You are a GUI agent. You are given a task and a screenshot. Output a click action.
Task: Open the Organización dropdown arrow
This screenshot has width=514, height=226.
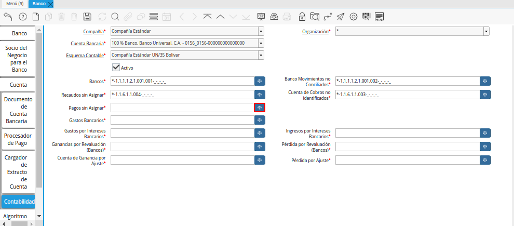click(x=486, y=32)
